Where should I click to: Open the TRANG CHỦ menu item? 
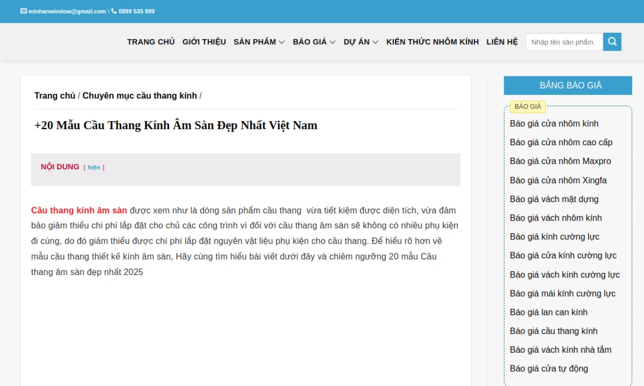click(x=151, y=42)
